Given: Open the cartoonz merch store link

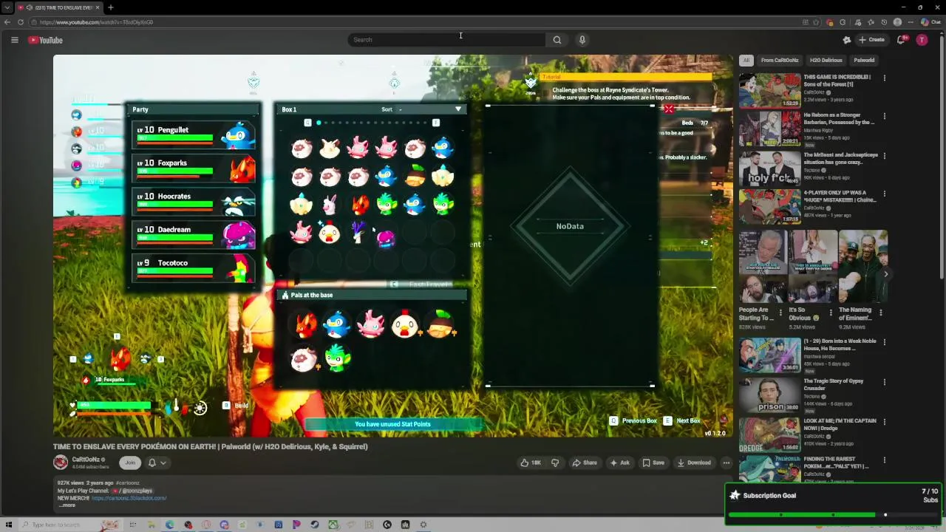Looking at the screenshot, I should pyautogui.click(x=129, y=498).
